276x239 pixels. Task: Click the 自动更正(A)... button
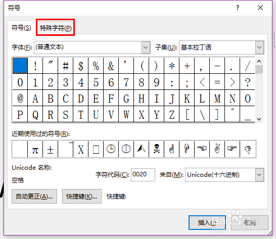pyautogui.click(x=34, y=197)
